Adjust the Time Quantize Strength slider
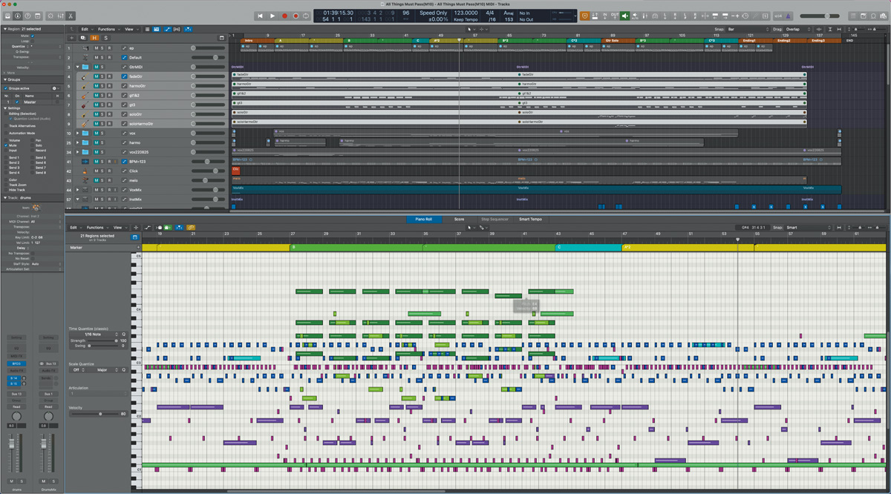 click(x=102, y=340)
